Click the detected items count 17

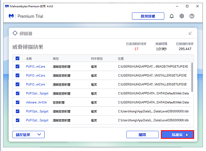(136, 49)
